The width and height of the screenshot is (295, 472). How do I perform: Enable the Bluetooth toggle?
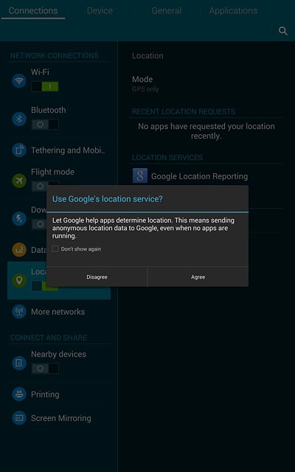tap(45, 125)
